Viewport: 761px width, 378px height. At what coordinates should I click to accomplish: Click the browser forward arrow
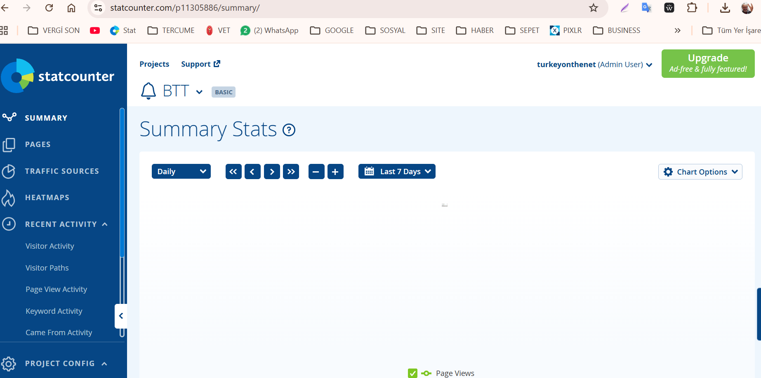[x=27, y=8]
